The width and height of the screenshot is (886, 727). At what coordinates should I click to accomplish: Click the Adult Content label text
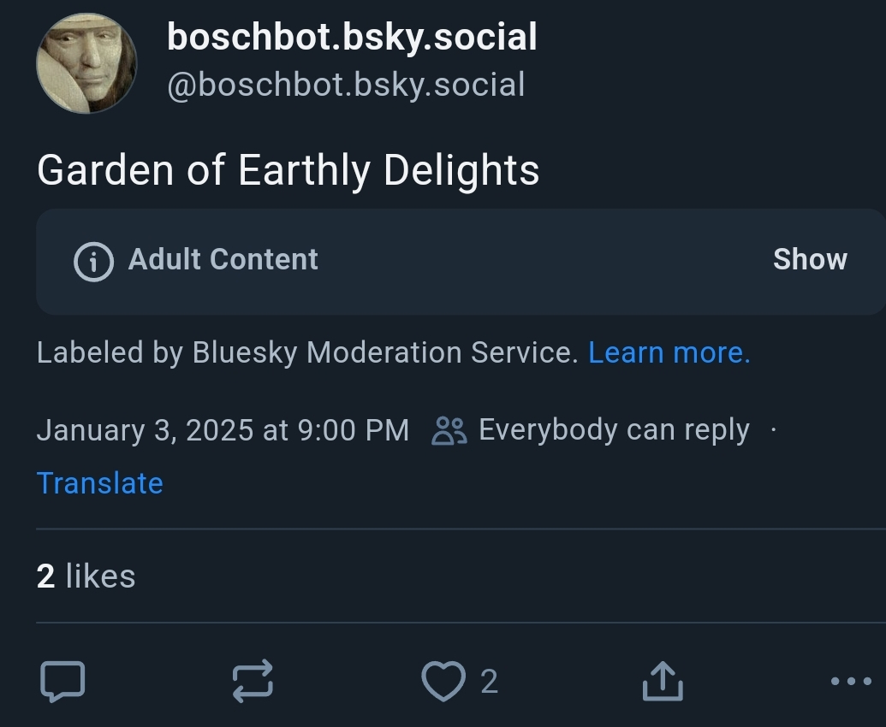223,259
